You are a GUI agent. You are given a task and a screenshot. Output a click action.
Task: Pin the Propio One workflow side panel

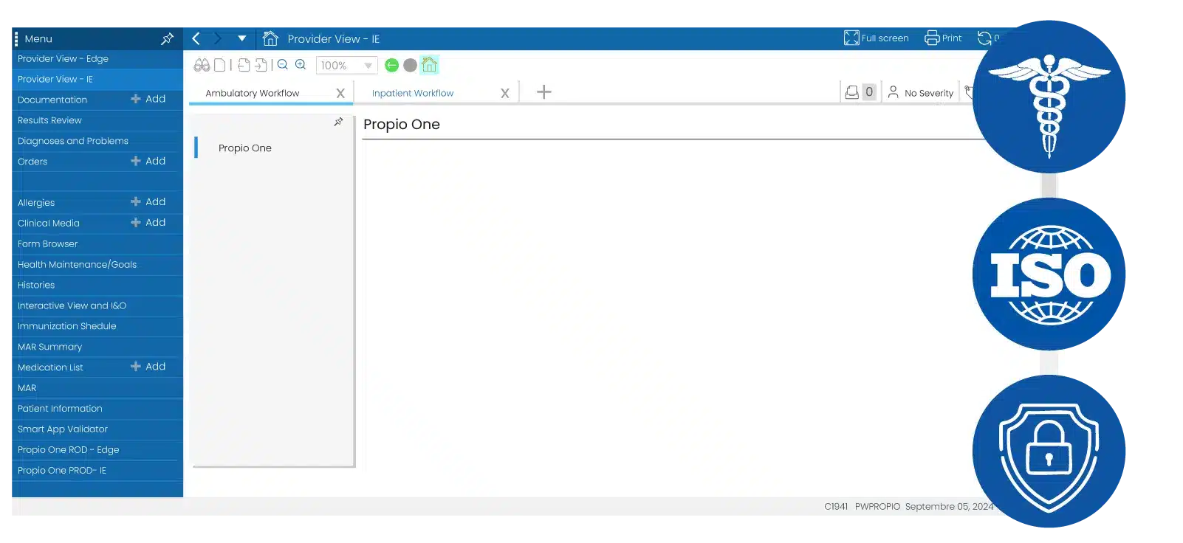click(x=338, y=122)
